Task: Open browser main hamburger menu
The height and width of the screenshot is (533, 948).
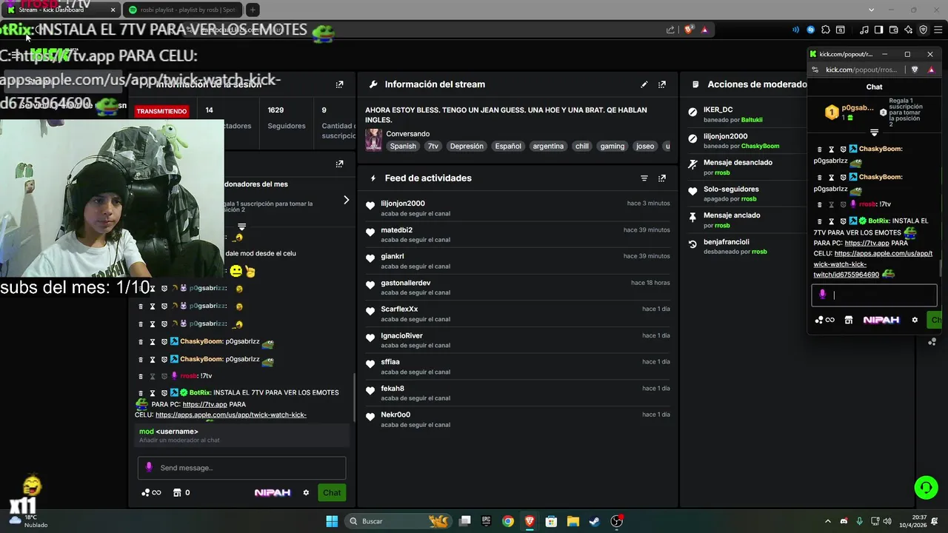Action: (938, 30)
